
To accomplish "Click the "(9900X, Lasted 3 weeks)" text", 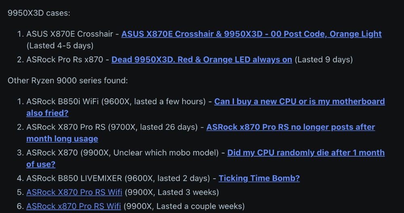I will (171, 192).
